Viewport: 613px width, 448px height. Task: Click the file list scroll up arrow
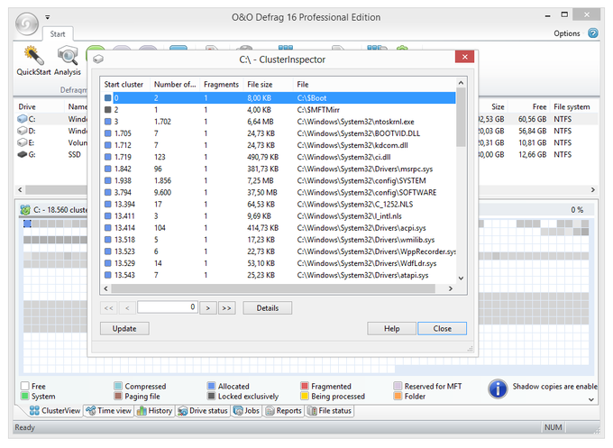tap(461, 83)
